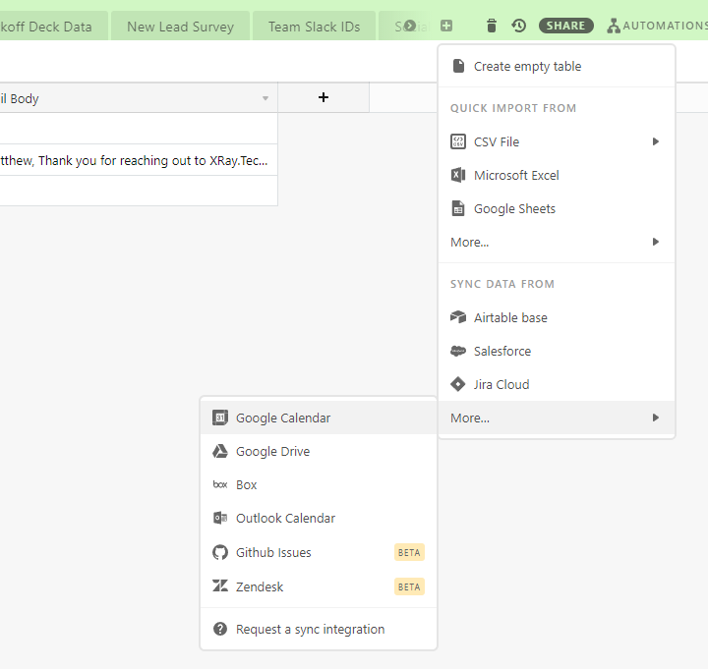Expand Sync Data More submenu arrow
The height and width of the screenshot is (669, 708).
(656, 418)
